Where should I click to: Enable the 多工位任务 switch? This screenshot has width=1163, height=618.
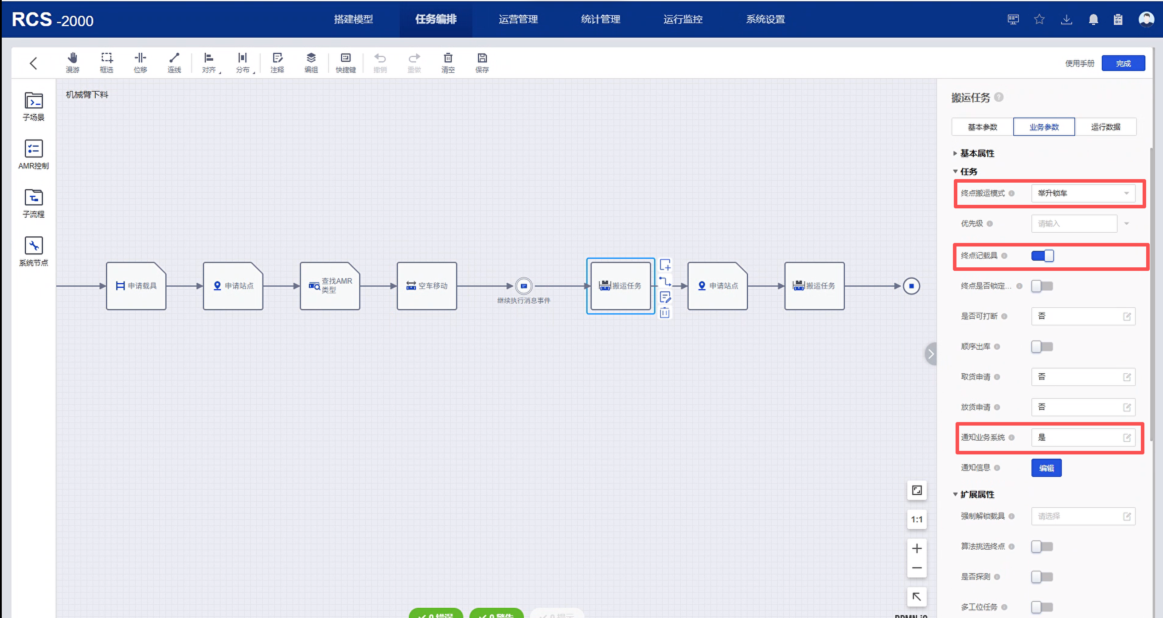click(1042, 607)
